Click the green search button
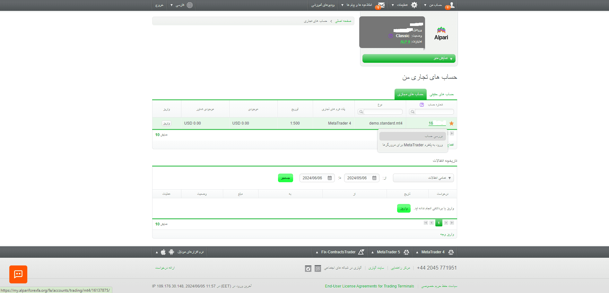609x293 pixels. 286,178
